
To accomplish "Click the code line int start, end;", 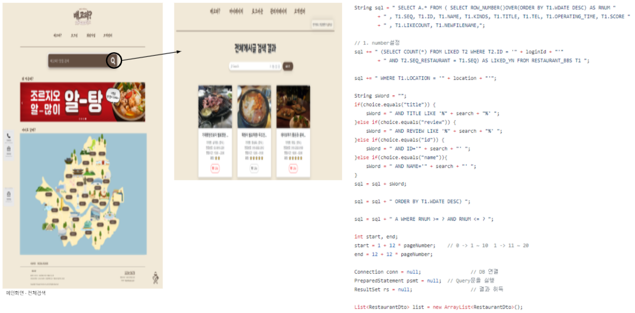I will tap(376, 237).
